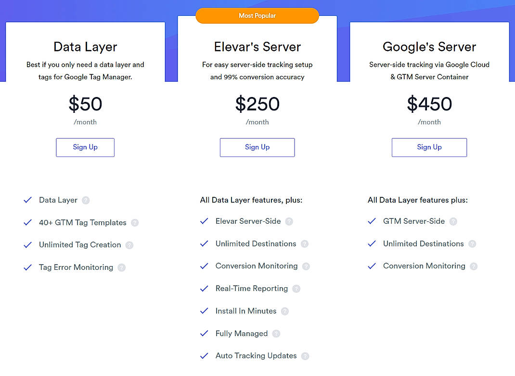Sign Up for the Google's Server plan
Image resolution: width=515 pixels, height=376 pixels.
coord(429,147)
